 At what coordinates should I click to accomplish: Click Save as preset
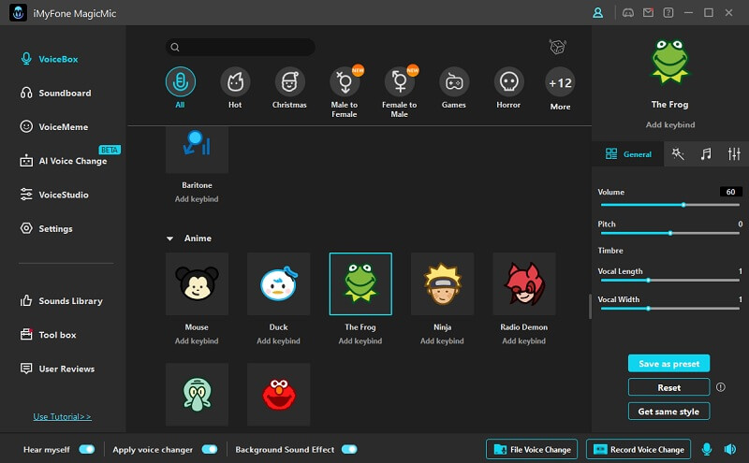pyautogui.click(x=668, y=363)
